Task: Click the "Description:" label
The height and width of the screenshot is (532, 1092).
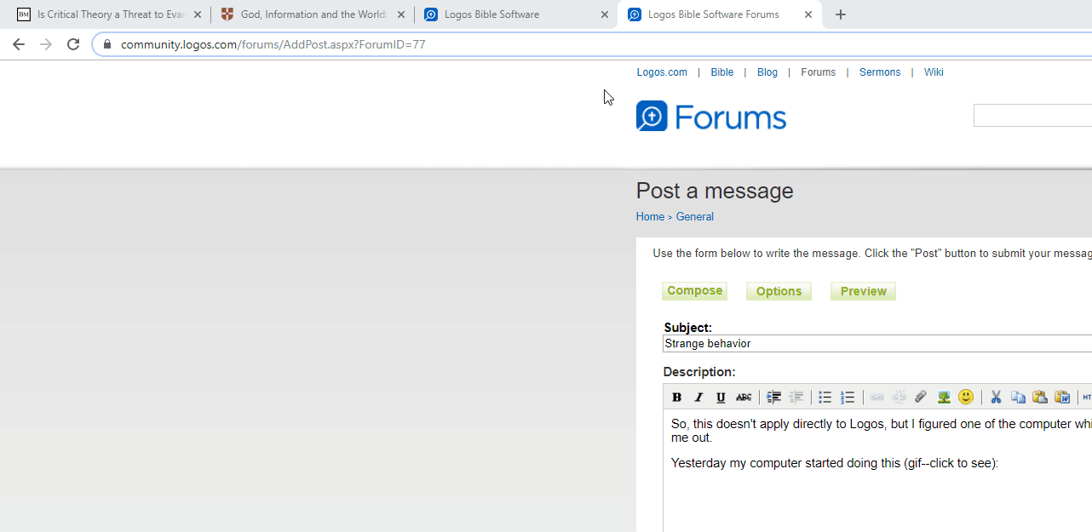Action: tap(699, 372)
